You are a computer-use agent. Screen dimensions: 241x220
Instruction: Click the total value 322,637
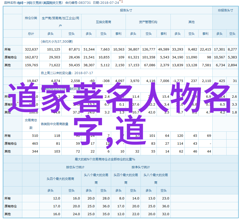(x=31, y=49)
